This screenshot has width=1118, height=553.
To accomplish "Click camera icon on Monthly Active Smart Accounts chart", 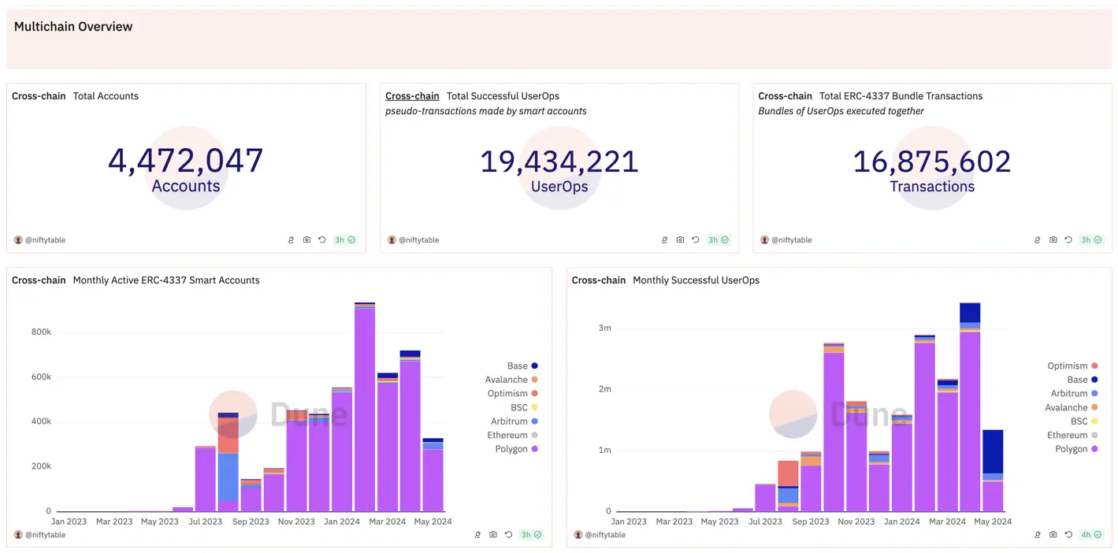I will point(492,535).
